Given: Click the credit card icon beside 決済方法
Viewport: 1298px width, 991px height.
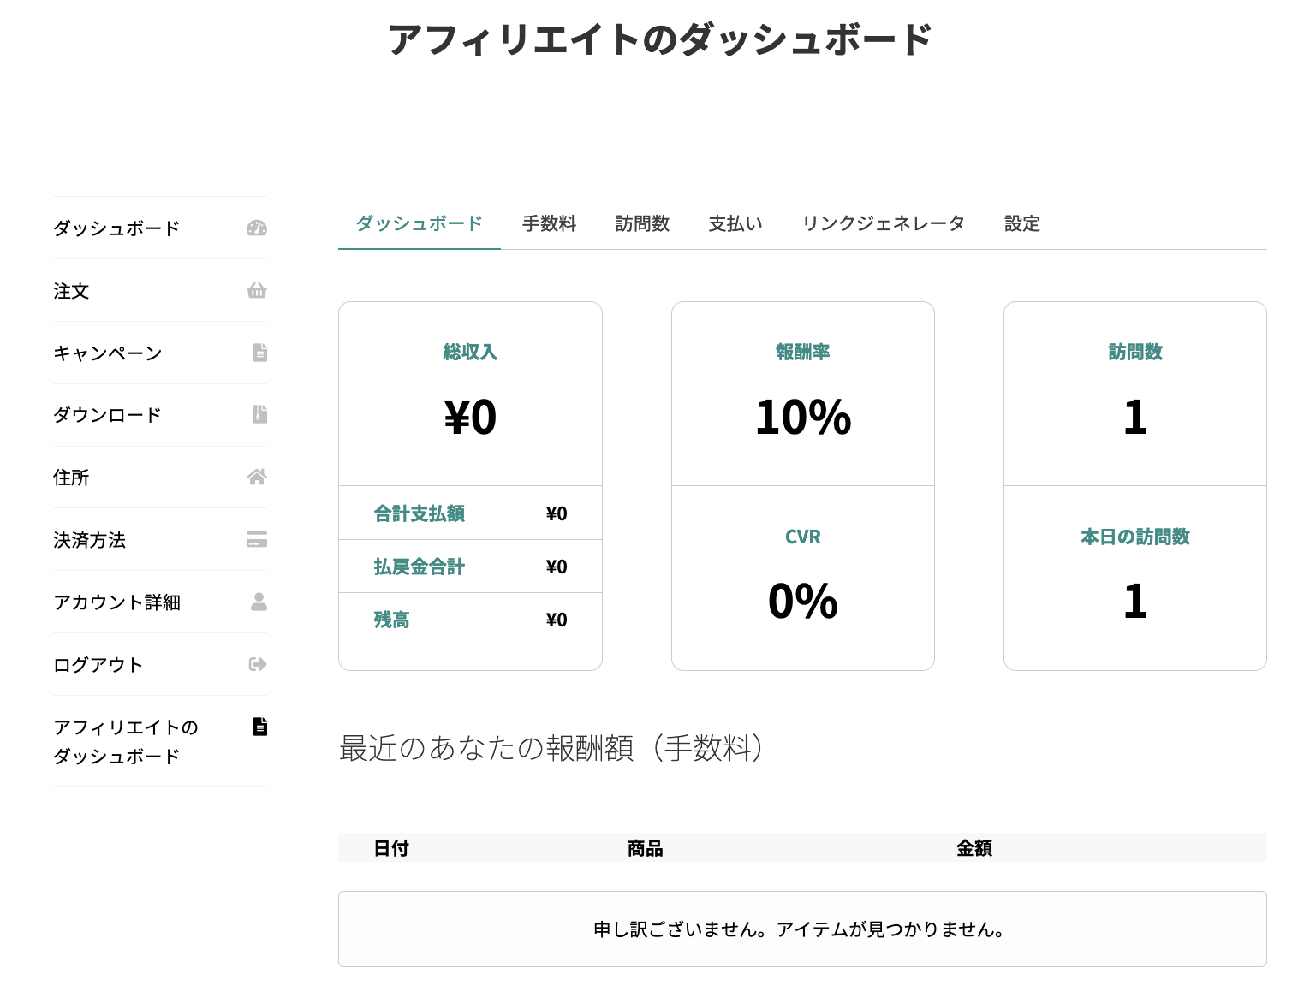Looking at the screenshot, I should 257,539.
